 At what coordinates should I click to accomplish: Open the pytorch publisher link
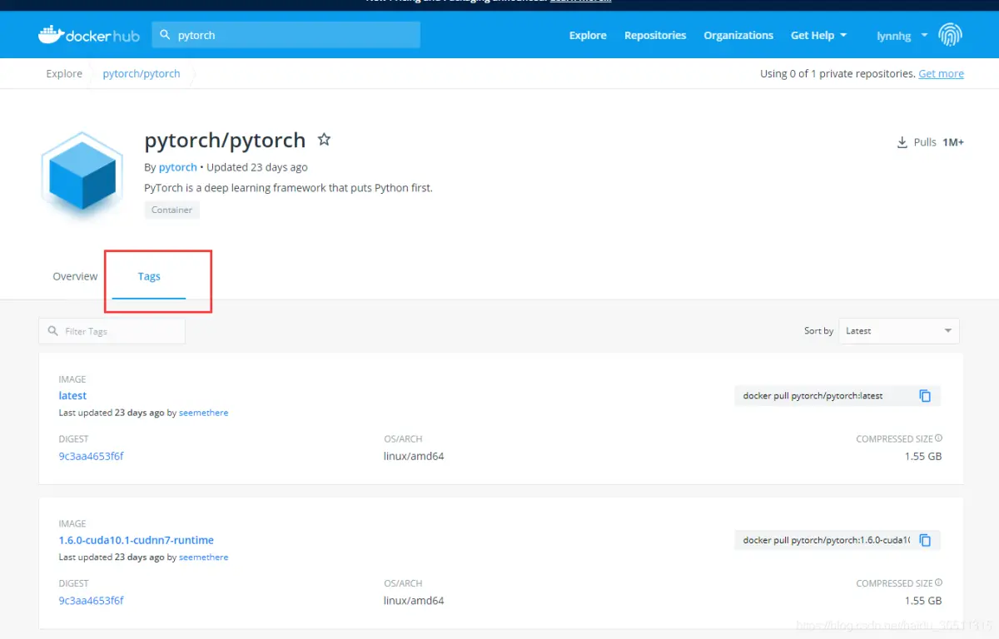(x=178, y=167)
